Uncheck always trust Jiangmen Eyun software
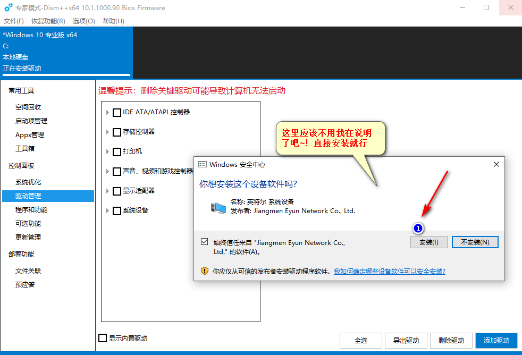 pyautogui.click(x=205, y=242)
